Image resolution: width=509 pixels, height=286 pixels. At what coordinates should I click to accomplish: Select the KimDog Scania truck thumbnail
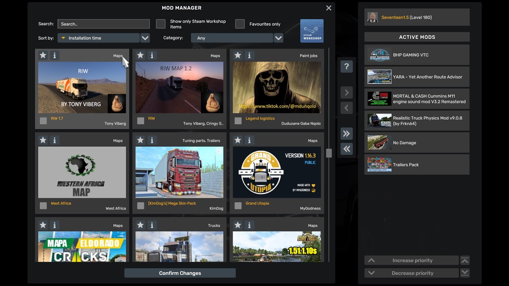tap(179, 172)
